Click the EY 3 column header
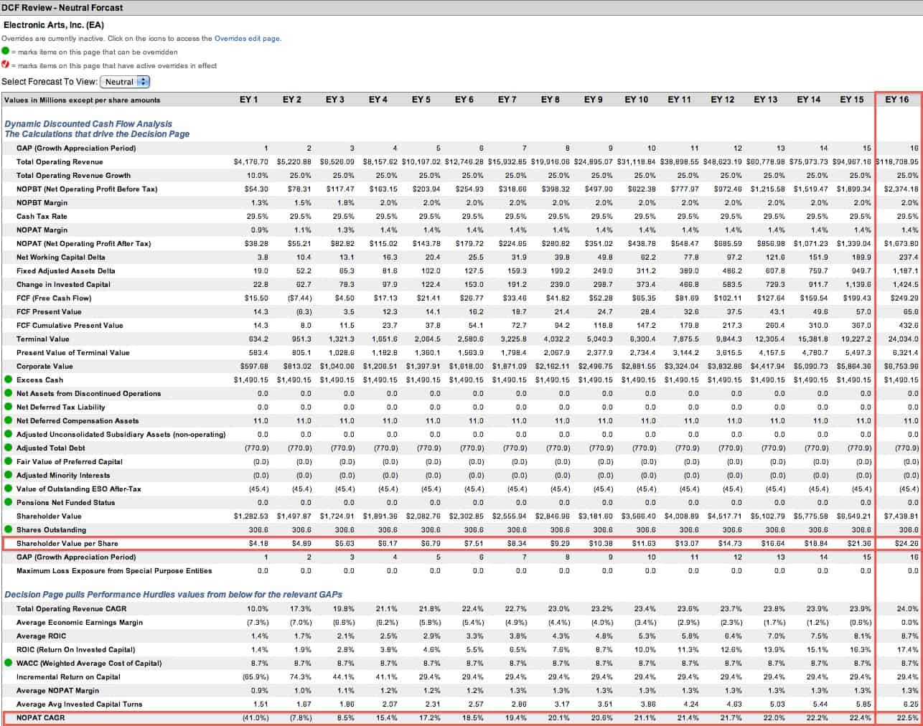Screen dimensions: 923x726 pos(334,100)
